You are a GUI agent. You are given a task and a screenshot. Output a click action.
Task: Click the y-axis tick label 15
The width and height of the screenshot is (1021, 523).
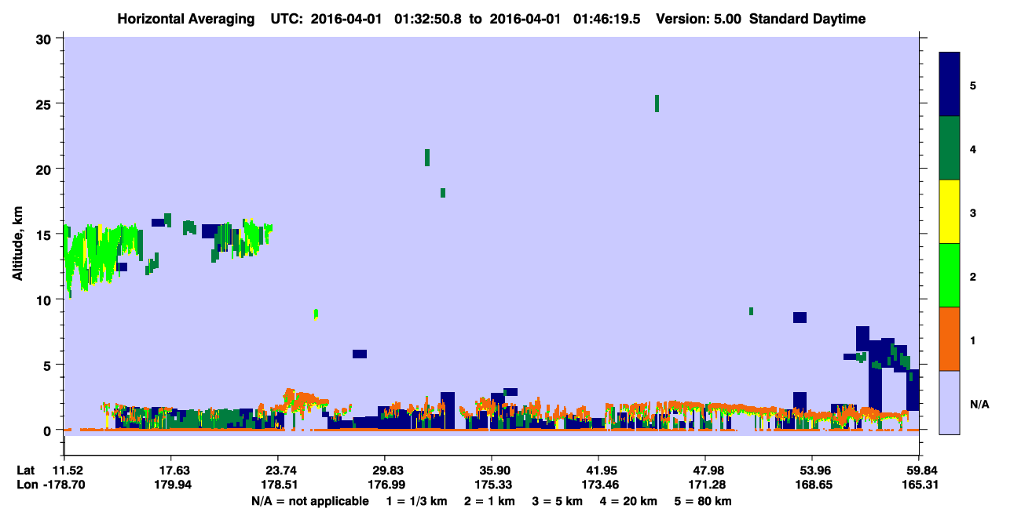tap(46, 234)
